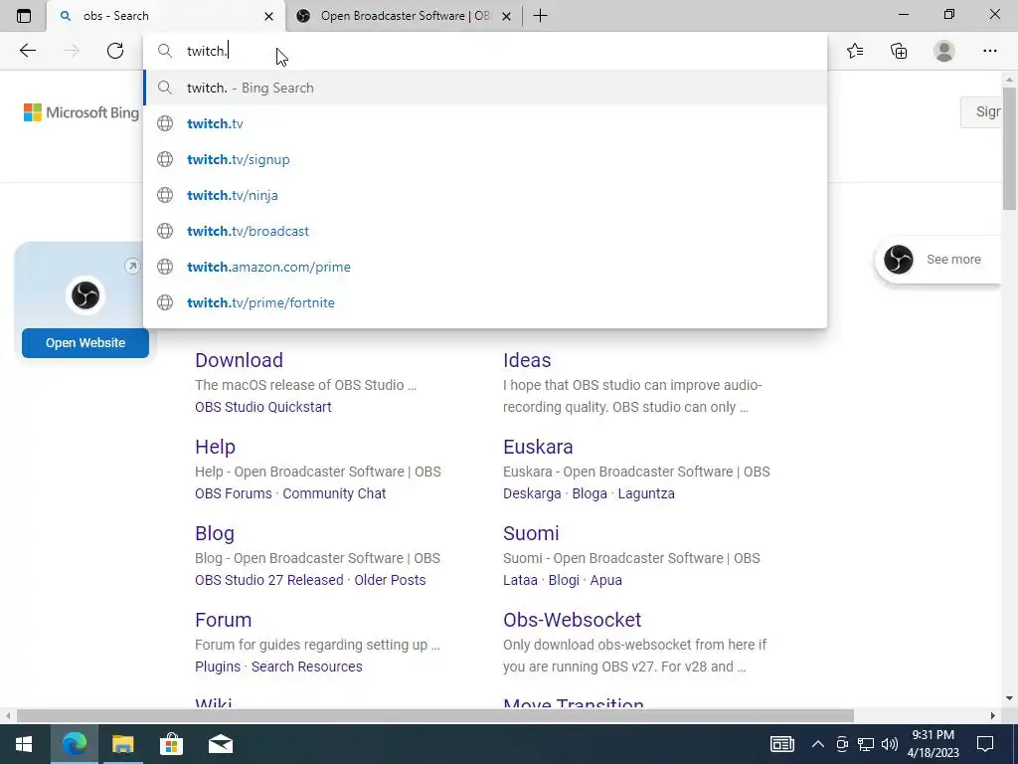Click the Open Website button
The image size is (1018, 764).
pyautogui.click(x=85, y=342)
